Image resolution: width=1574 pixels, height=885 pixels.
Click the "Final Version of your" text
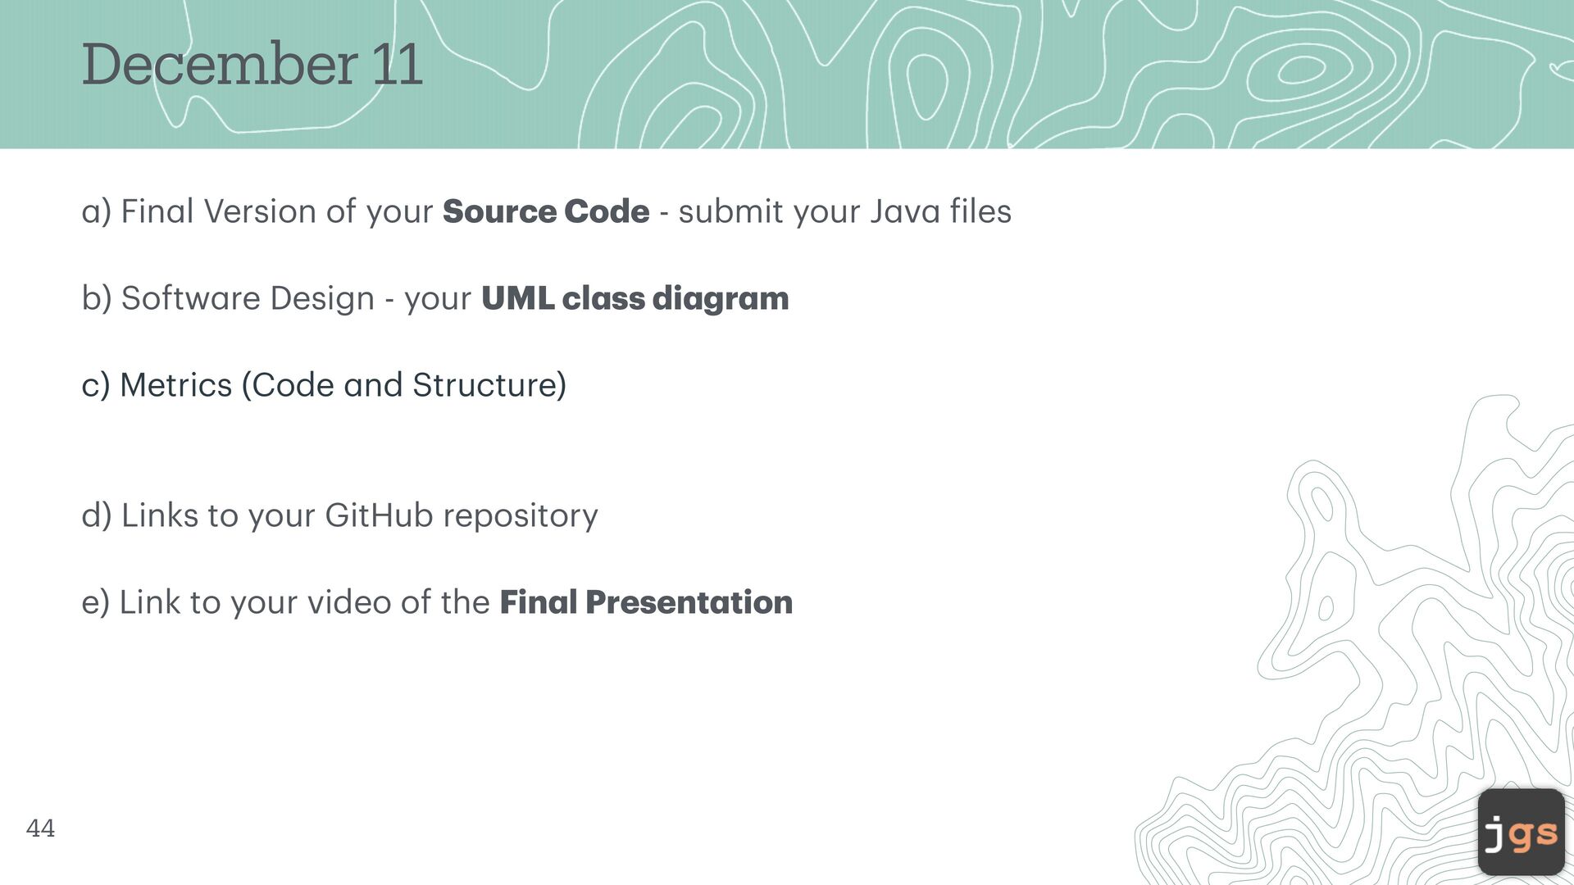click(x=276, y=211)
